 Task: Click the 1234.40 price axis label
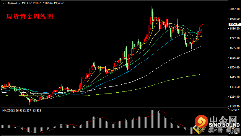[x=234, y=97]
